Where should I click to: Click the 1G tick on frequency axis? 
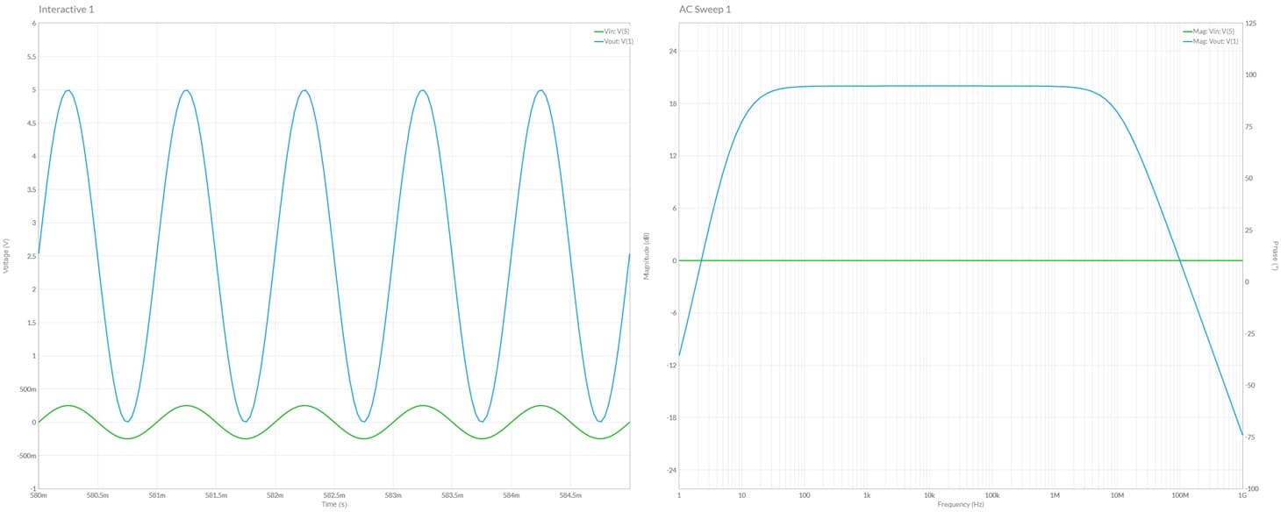(1242, 496)
